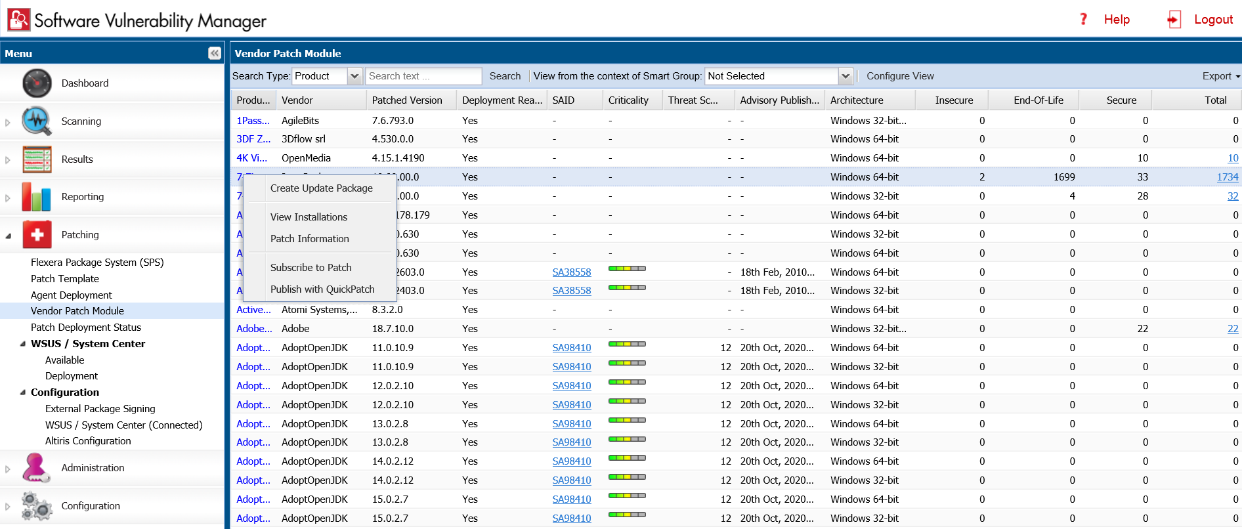Image resolution: width=1242 pixels, height=529 pixels.
Task: Collapse the Menu panel with arrow icon
Action: [215, 53]
